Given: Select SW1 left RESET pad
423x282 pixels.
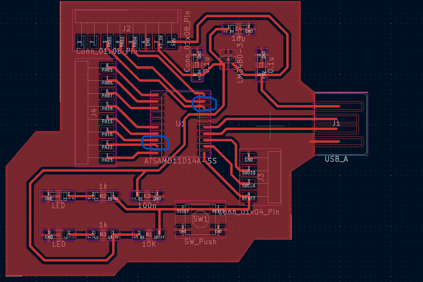Looking at the screenshot, I should click(183, 209).
